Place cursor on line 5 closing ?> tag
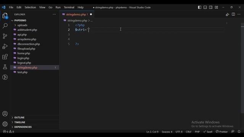This screenshot has width=244, height=137. [x=77, y=44]
